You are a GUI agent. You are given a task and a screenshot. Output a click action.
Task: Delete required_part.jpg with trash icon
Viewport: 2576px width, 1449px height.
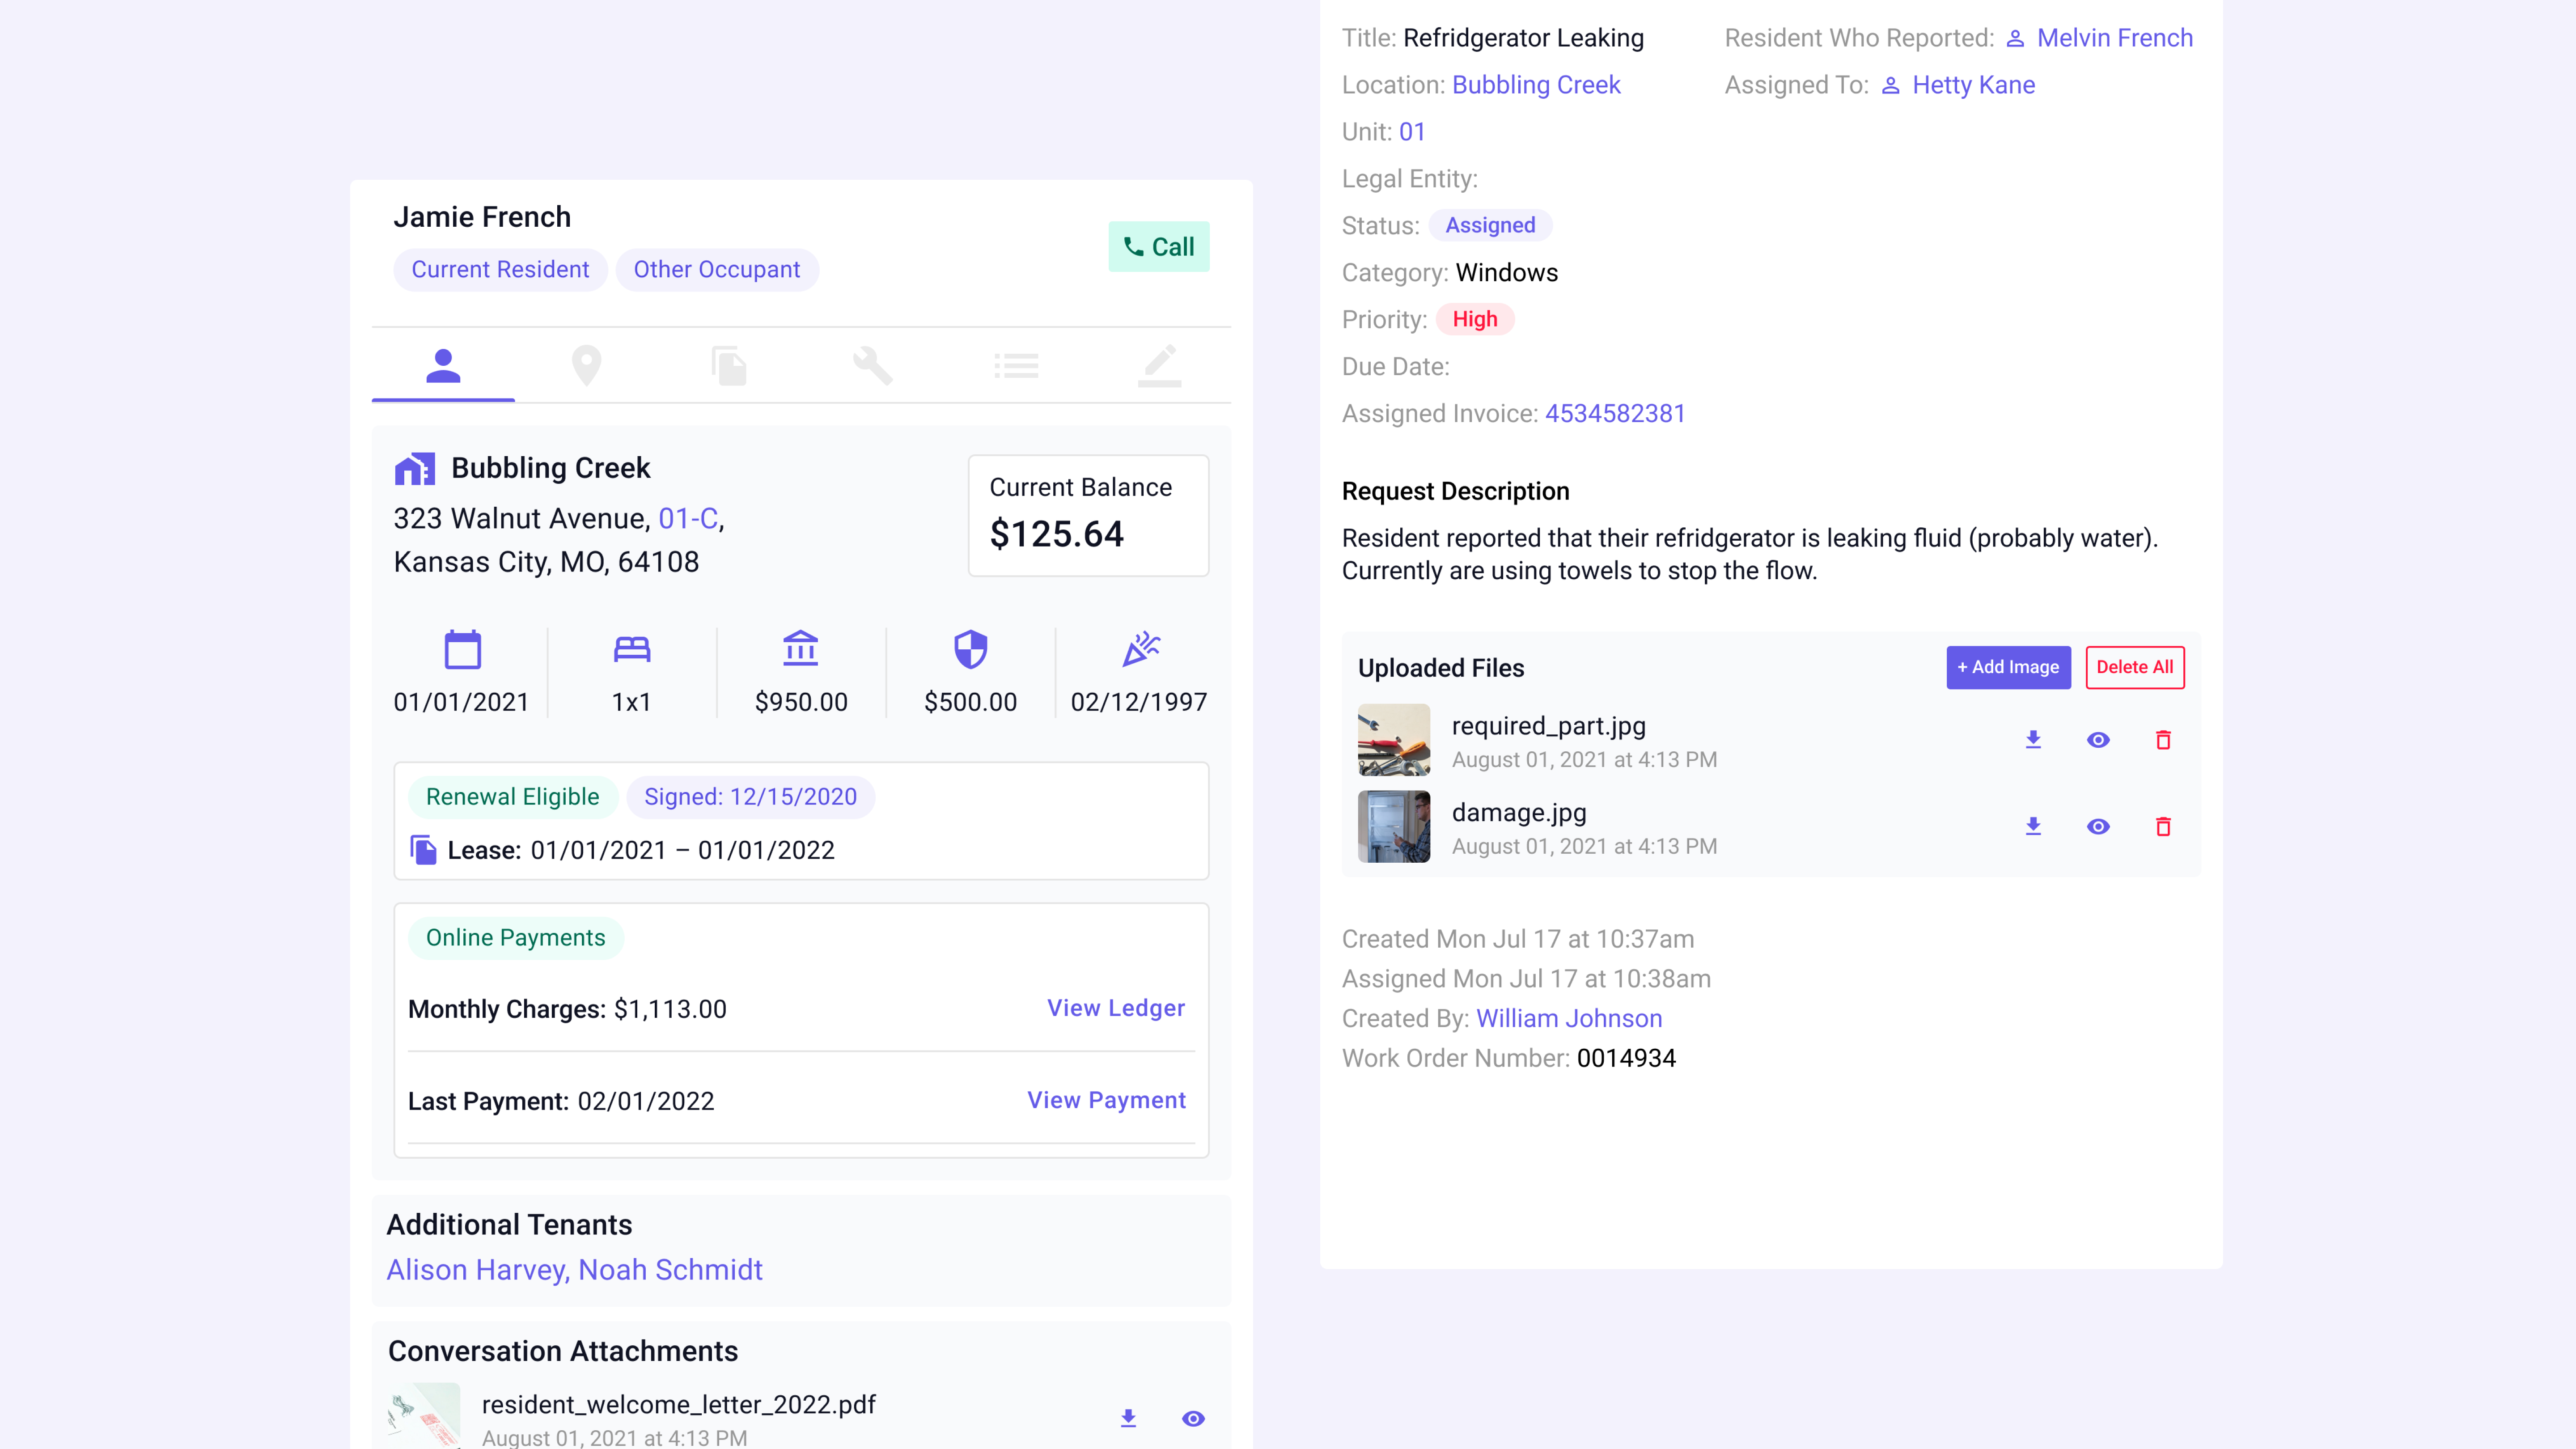tap(2163, 740)
